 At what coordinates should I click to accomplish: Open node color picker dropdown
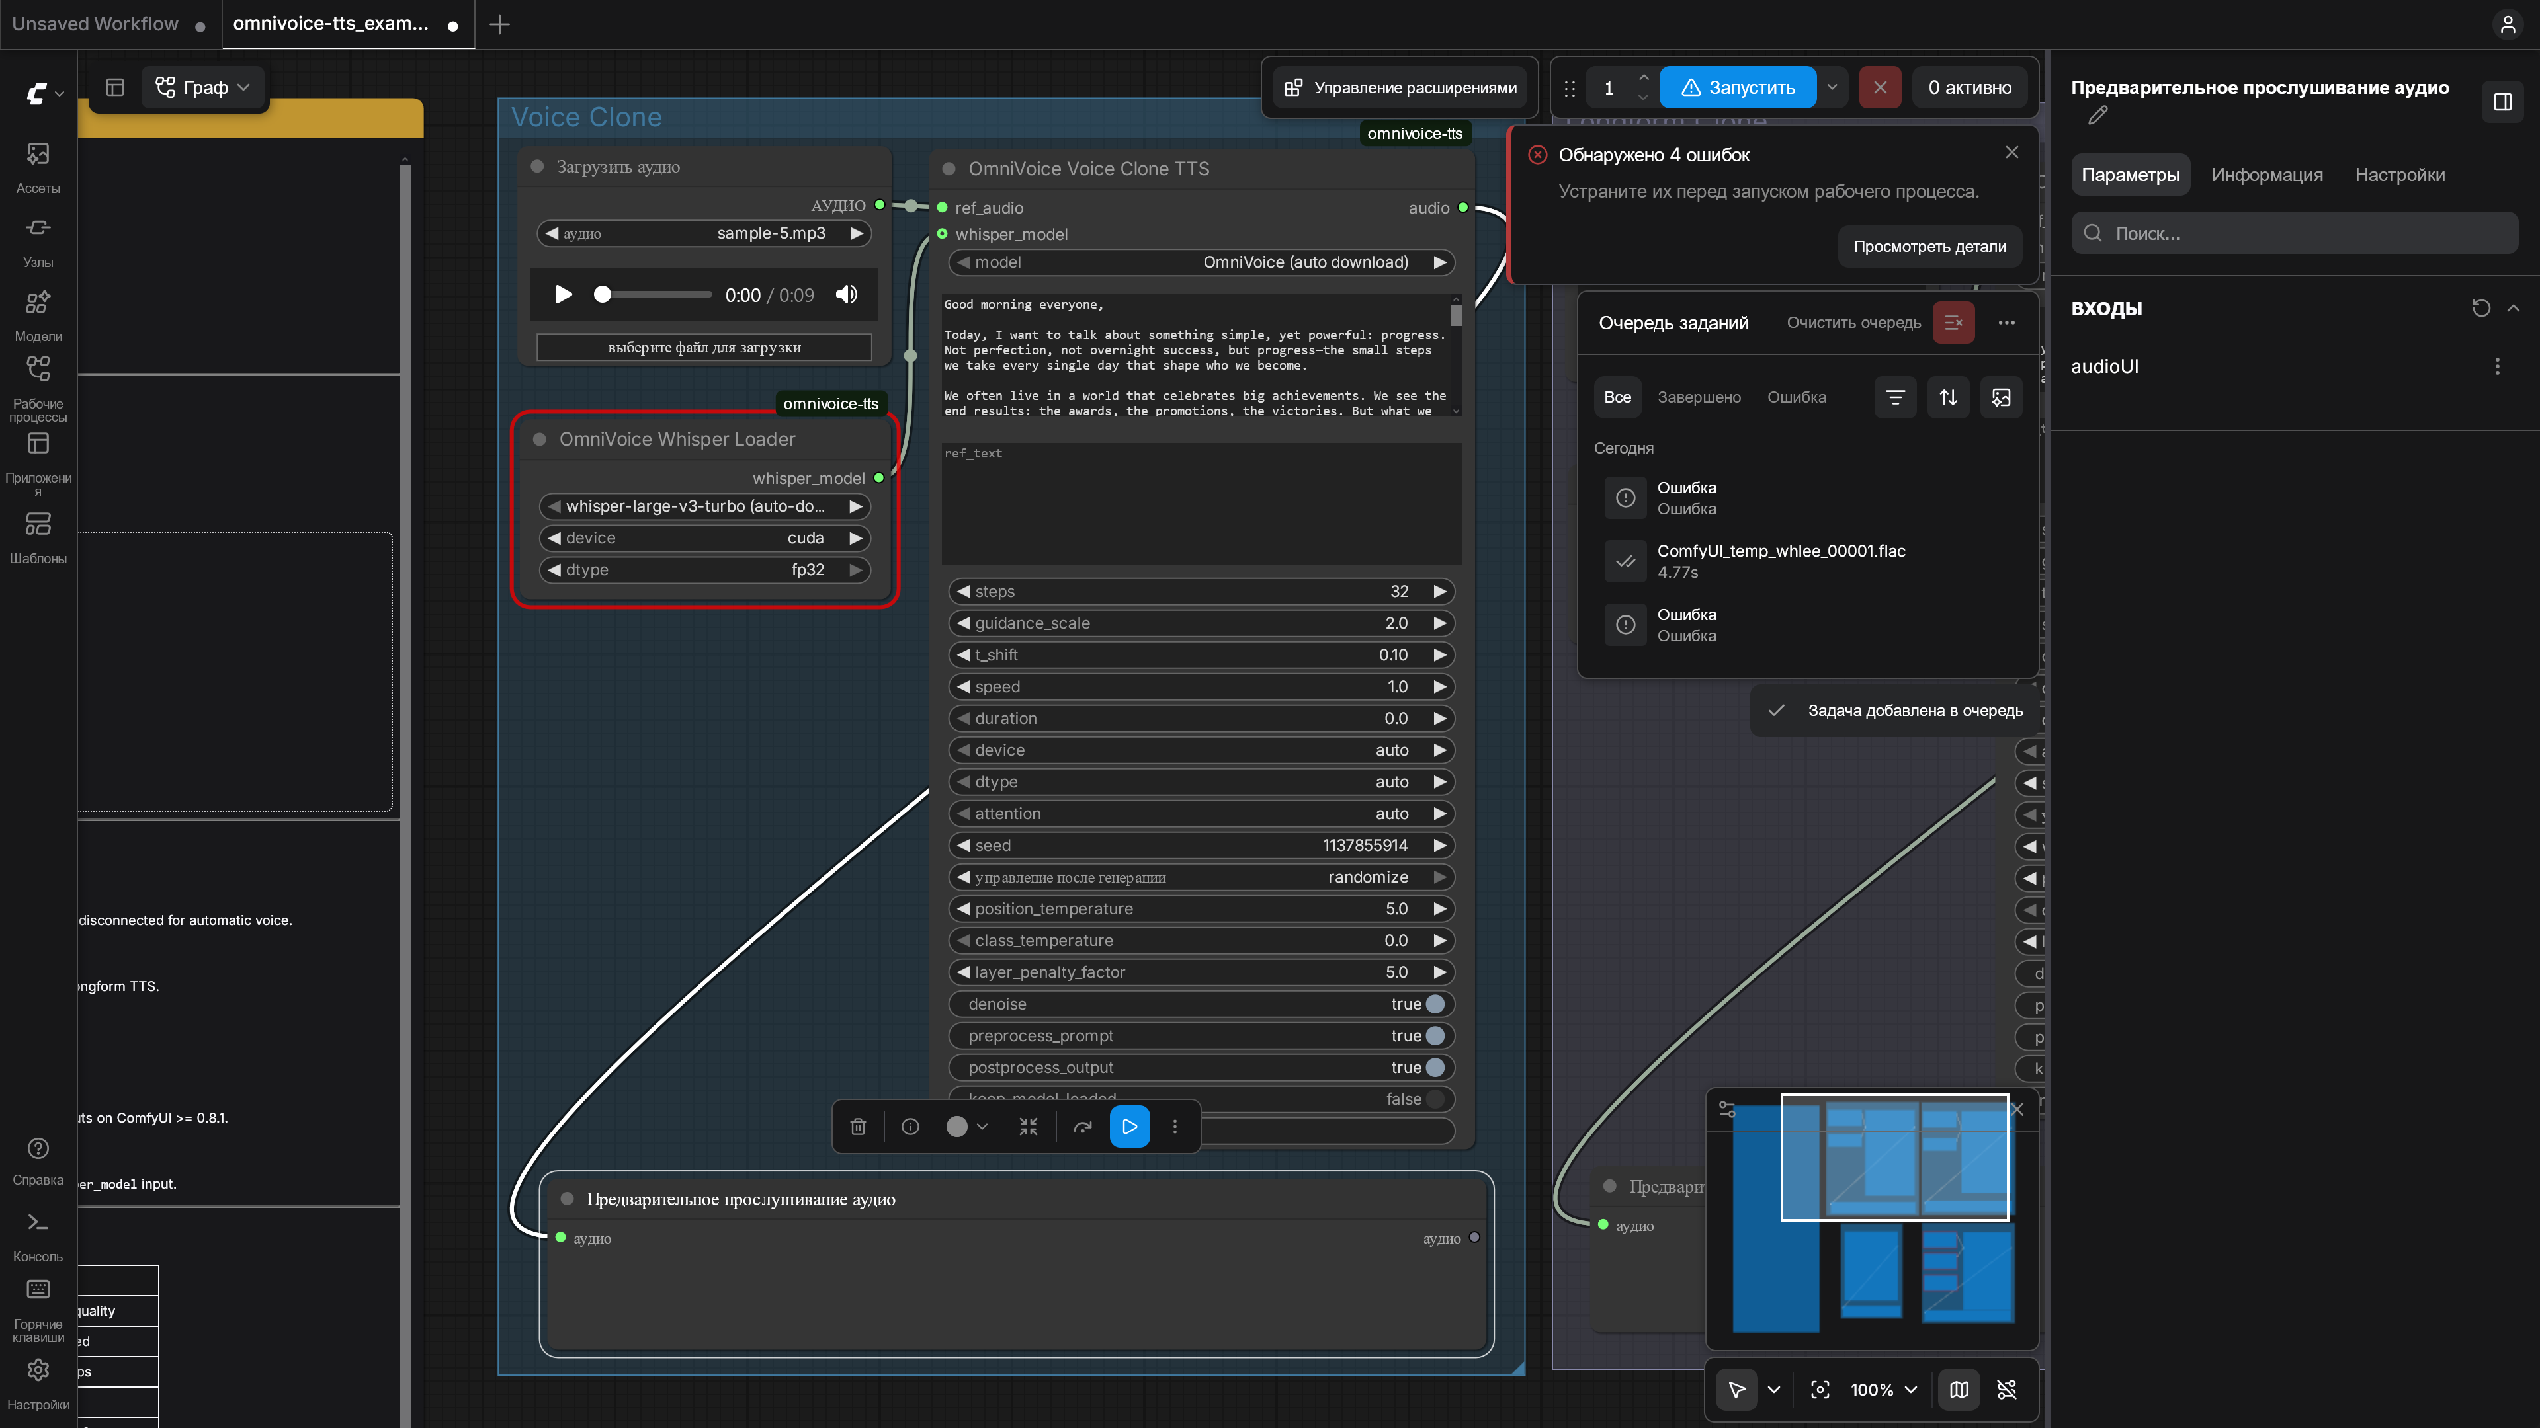tap(966, 1127)
